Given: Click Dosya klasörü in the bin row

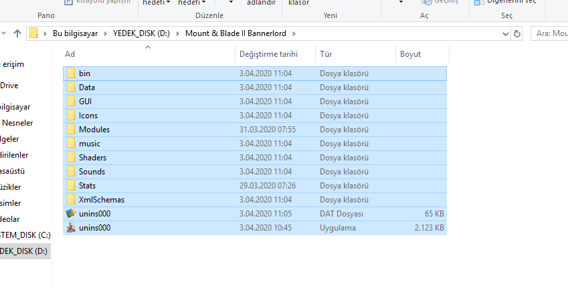Looking at the screenshot, I should pyautogui.click(x=344, y=74).
